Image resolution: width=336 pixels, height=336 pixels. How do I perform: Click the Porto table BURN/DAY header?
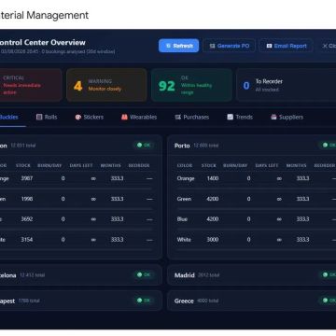[235, 165]
